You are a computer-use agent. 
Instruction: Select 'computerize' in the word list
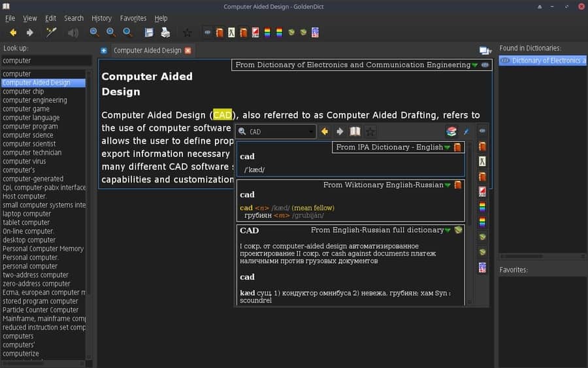coord(21,354)
